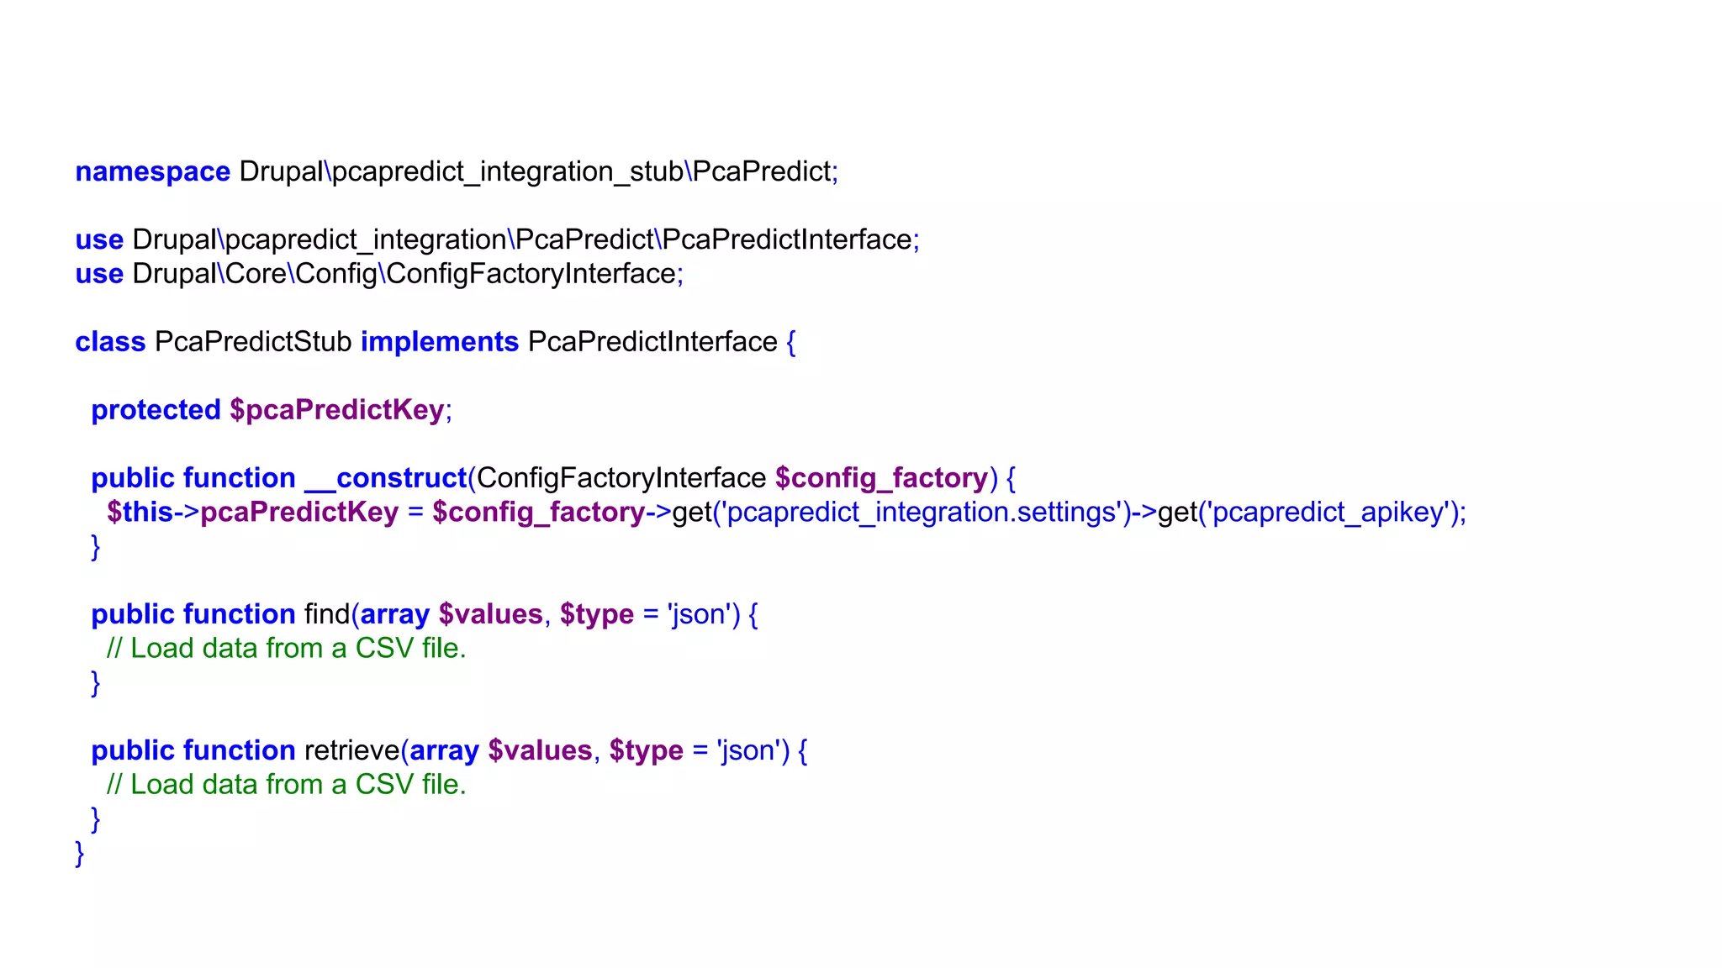Click the 'namespace' keyword
This screenshot has width=1722, height=968.
pos(152,172)
